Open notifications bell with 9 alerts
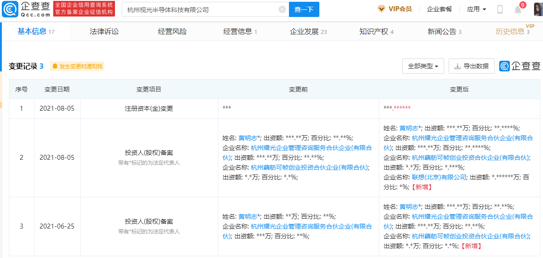 pos(518,9)
